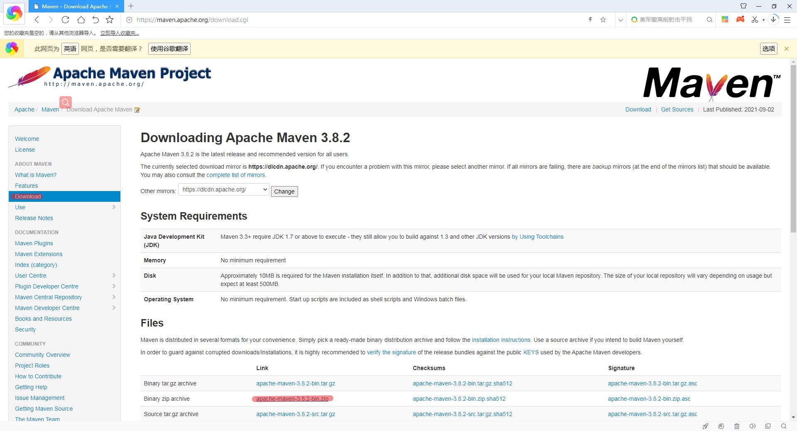
Task: Open the Other mirrors dropdown
Action: pyautogui.click(x=224, y=189)
